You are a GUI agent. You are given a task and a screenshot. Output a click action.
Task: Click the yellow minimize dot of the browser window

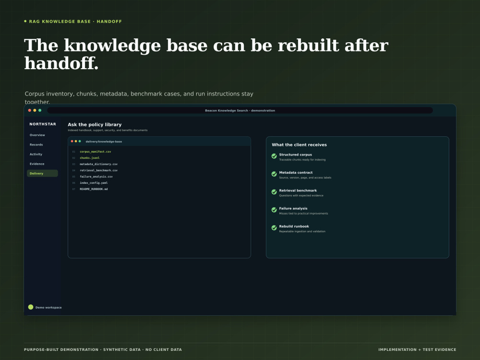coord(35,110)
